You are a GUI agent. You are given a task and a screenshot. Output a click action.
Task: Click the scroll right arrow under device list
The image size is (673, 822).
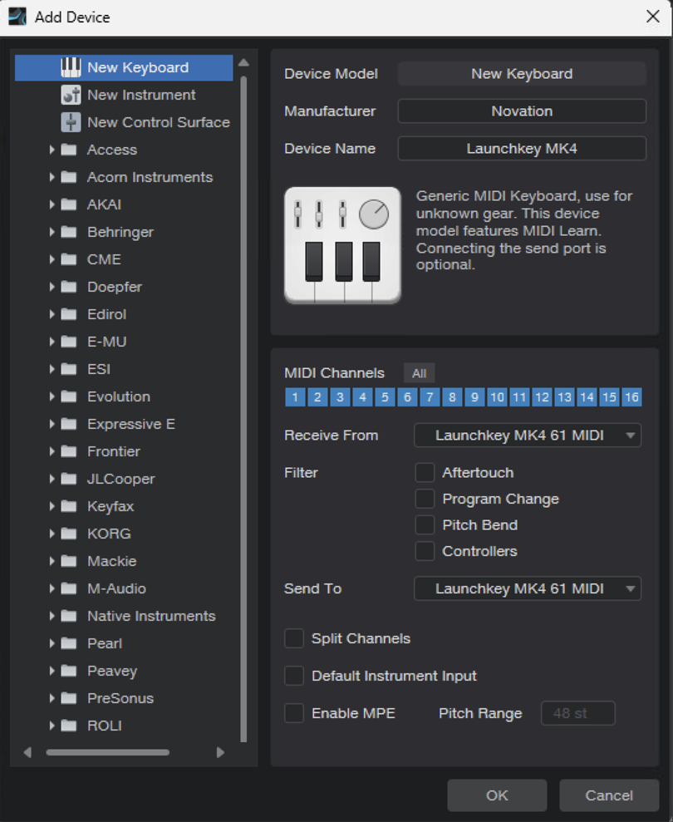coord(221,752)
